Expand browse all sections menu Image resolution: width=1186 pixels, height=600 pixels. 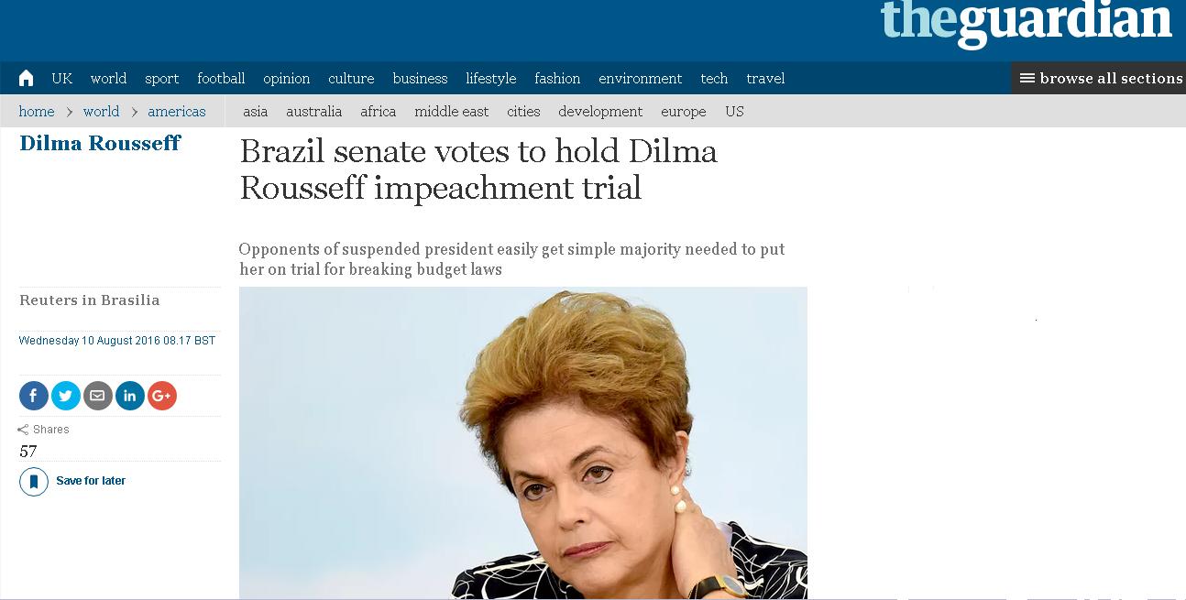[x=1099, y=79]
